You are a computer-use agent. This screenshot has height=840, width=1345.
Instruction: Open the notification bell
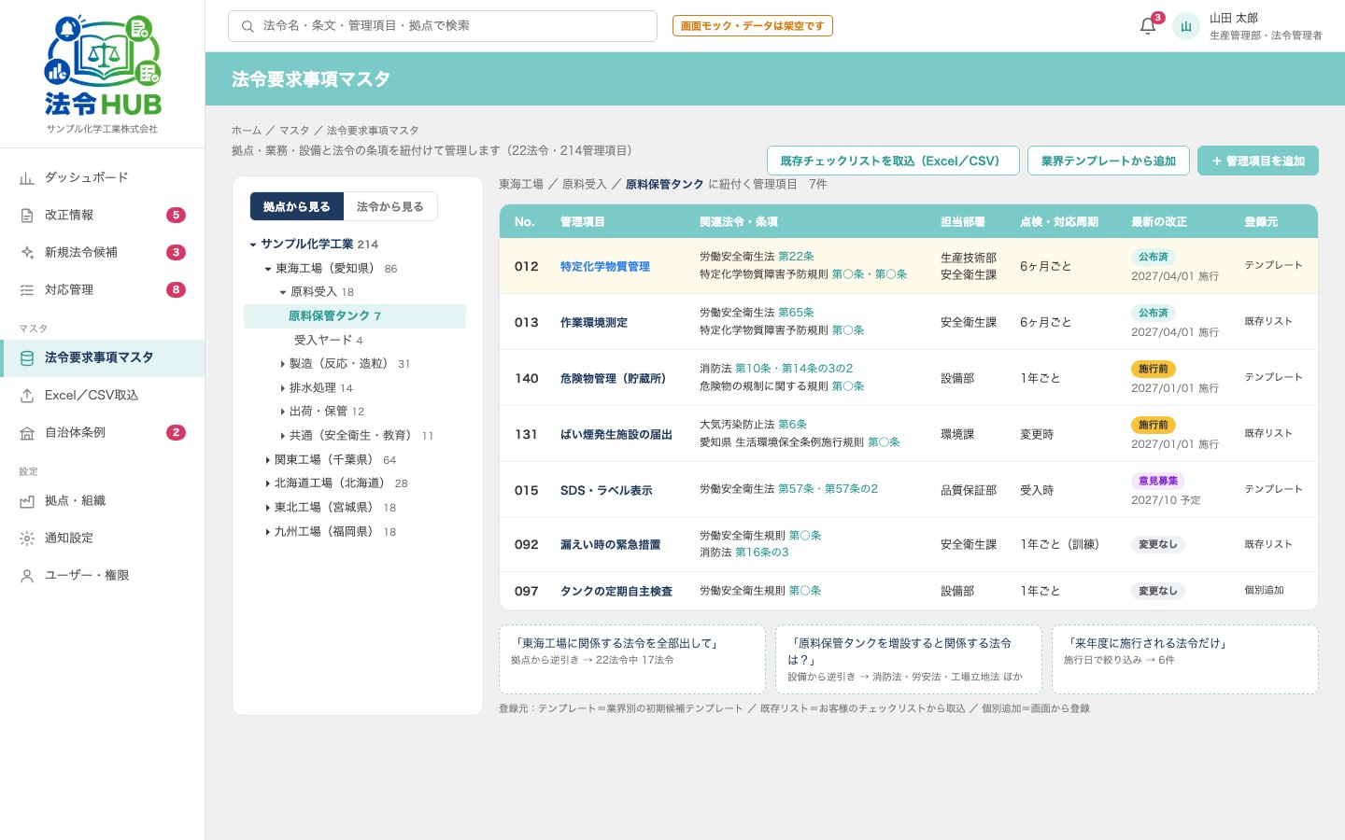pyautogui.click(x=1148, y=26)
